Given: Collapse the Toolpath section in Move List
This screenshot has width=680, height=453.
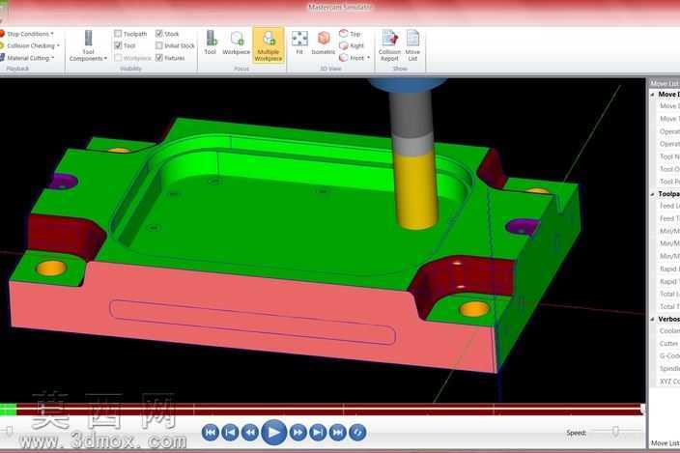Looking at the screenshot, I should tap(653, 194).
